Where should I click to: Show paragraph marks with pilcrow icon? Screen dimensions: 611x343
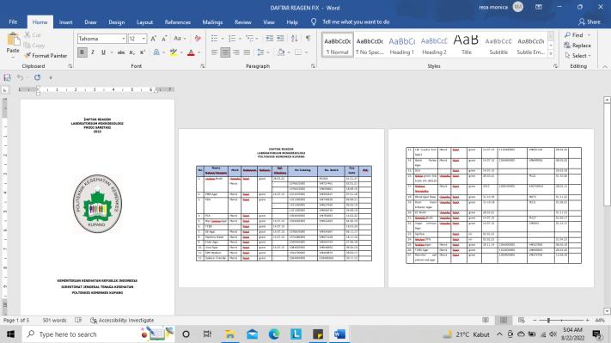pos(309,38)
